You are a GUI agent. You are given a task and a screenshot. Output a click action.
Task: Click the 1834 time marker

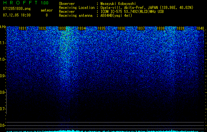pos(82,28)
